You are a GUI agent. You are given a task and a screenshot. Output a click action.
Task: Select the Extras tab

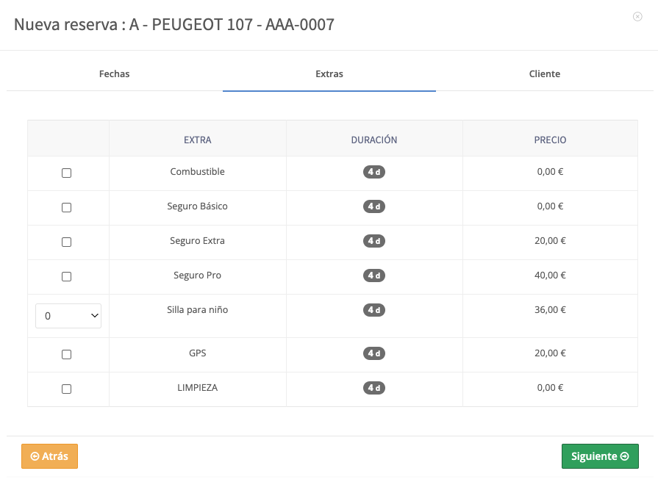329,73
